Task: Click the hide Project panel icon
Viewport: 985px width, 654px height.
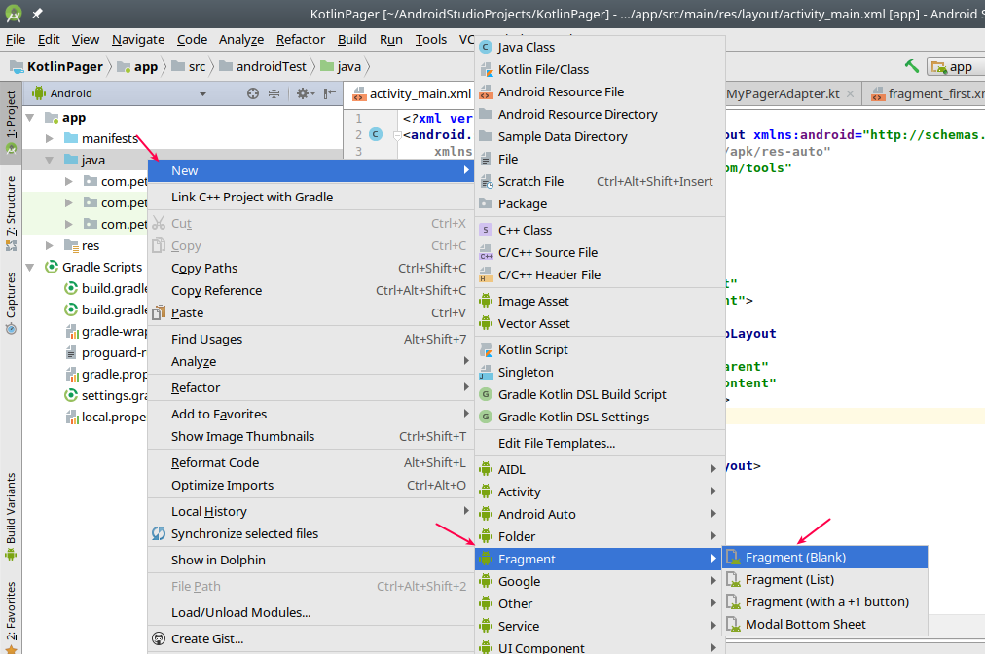Action: (x=330, y=94)
